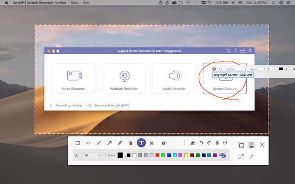This screenshot has height=184, width=295.
Task: Close the text editing bar red X
Action: [214, 69]
